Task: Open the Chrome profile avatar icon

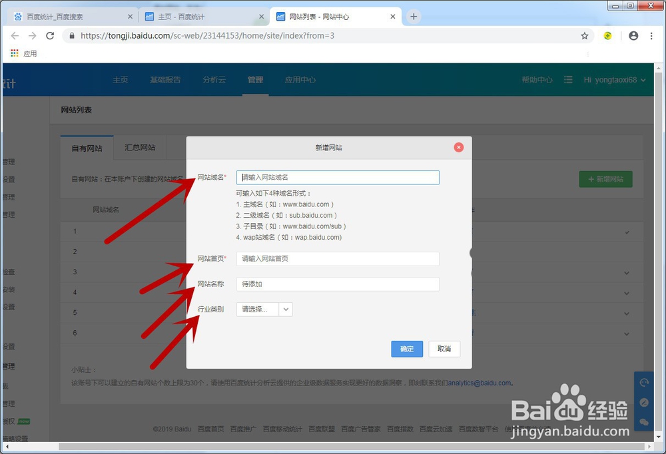Action: click(633, 36)
